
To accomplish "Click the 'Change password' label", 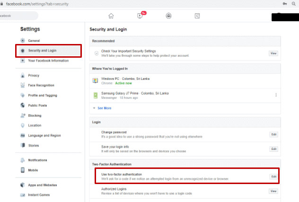I will pos(114,132).
